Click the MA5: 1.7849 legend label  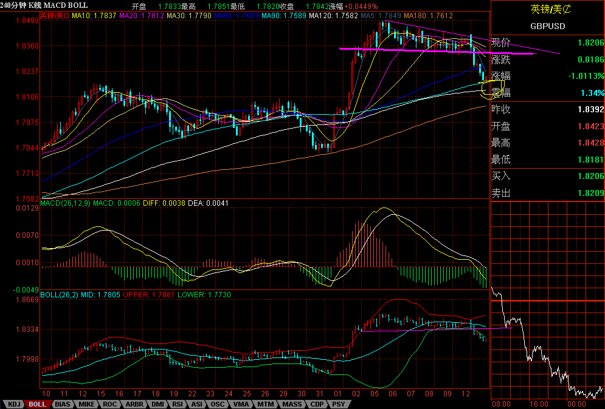coord(381,16)
